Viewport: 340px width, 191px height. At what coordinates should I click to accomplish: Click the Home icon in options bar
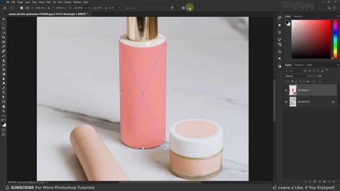pos(5,8)
